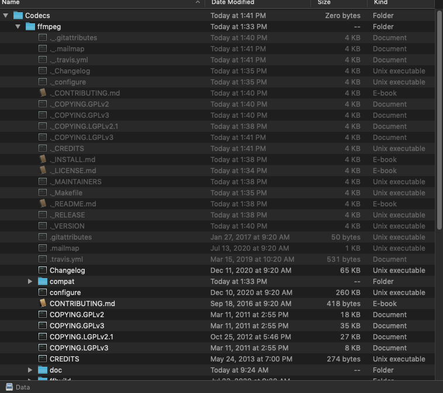The height and width of the screenshot is (393, 443).
Task: Click the doc folder icon
Action: click(43, 370)
